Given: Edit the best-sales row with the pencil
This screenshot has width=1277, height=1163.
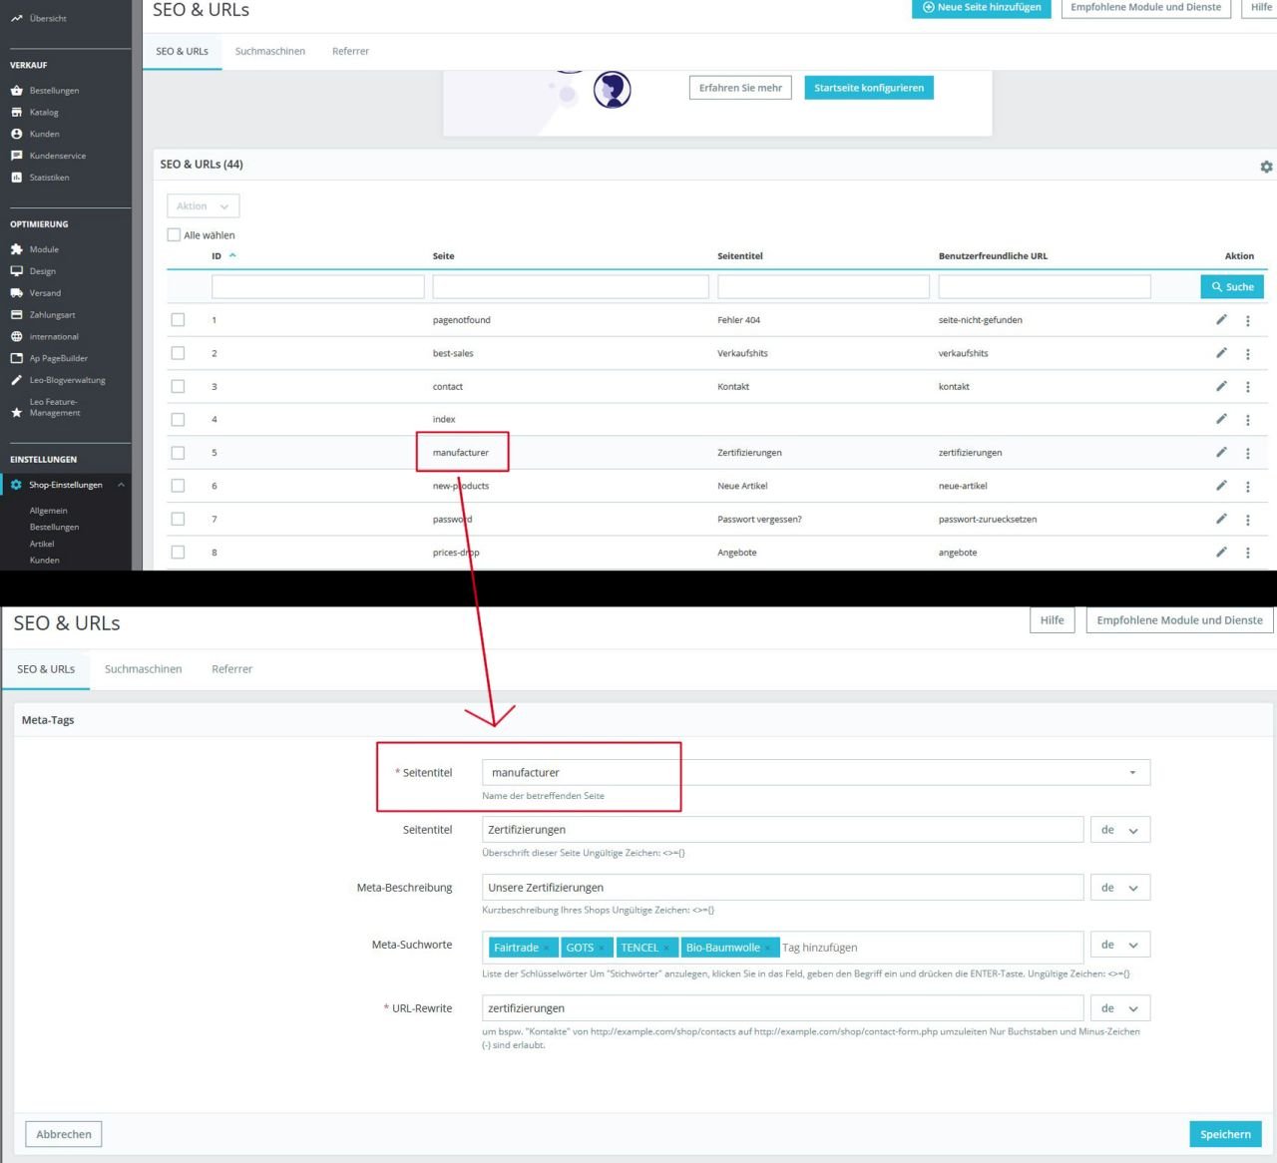Looking at the screenshot, I should [1221, 353].
